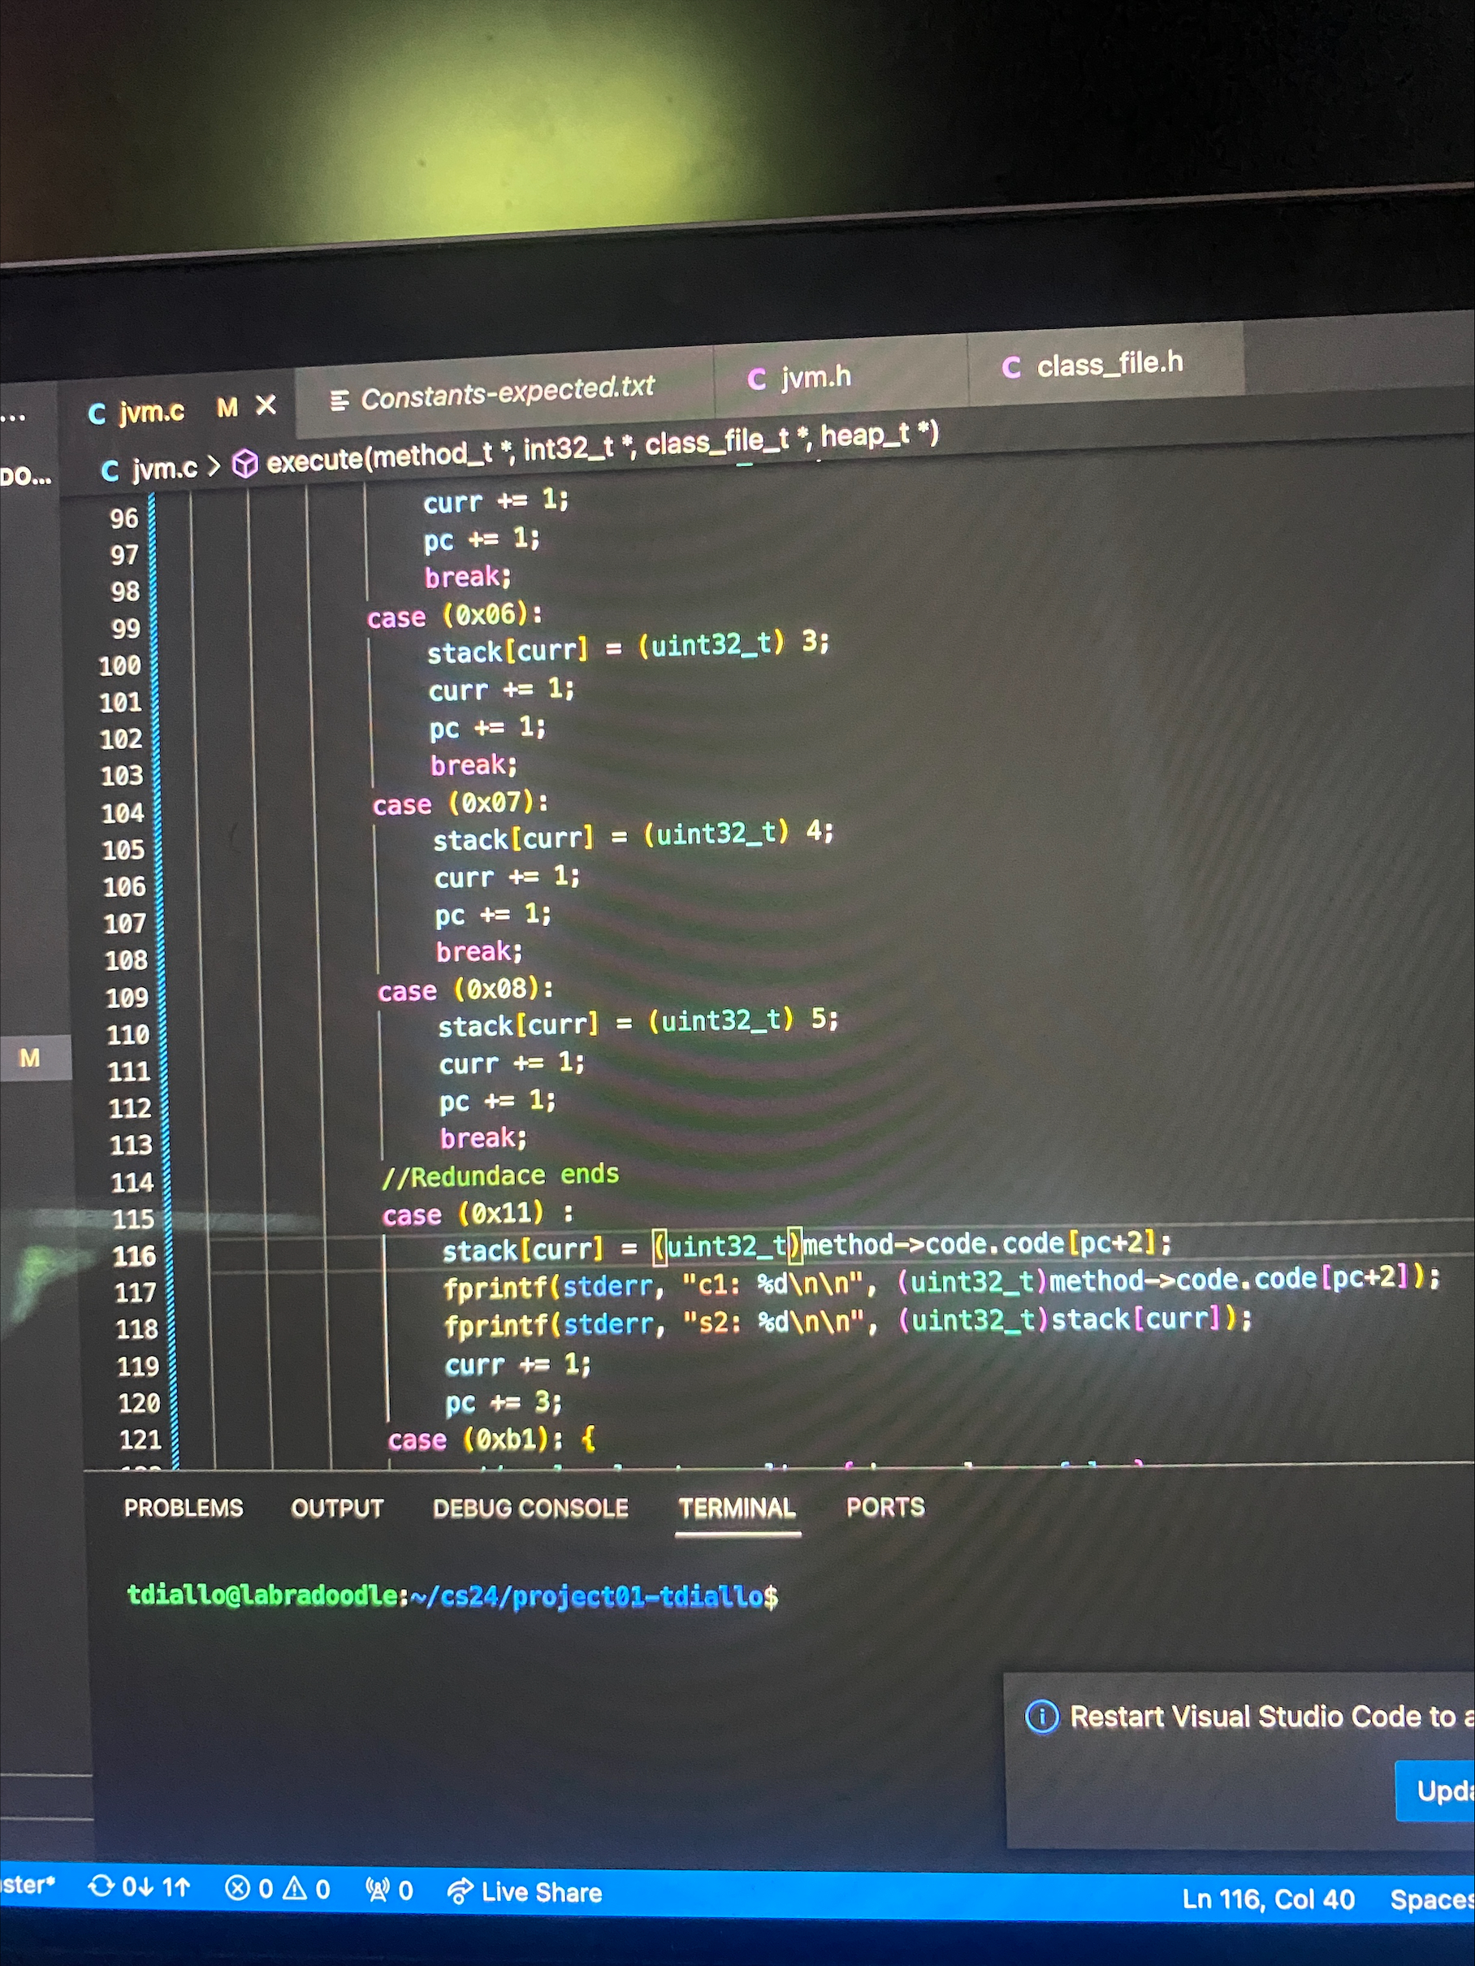This screenshot has height=1966, width=1475.
Task: Click the C file icon on jvm.c tab
Action: click(97, 414)
